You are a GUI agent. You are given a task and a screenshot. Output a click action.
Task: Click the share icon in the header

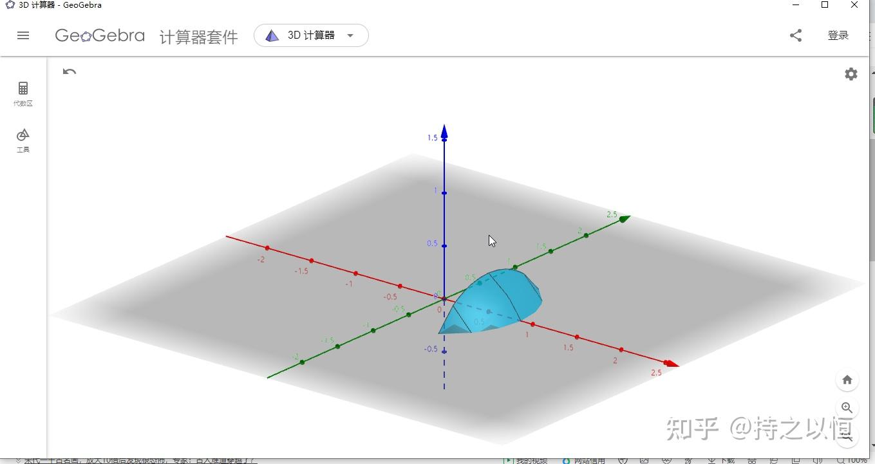(796, 35)
